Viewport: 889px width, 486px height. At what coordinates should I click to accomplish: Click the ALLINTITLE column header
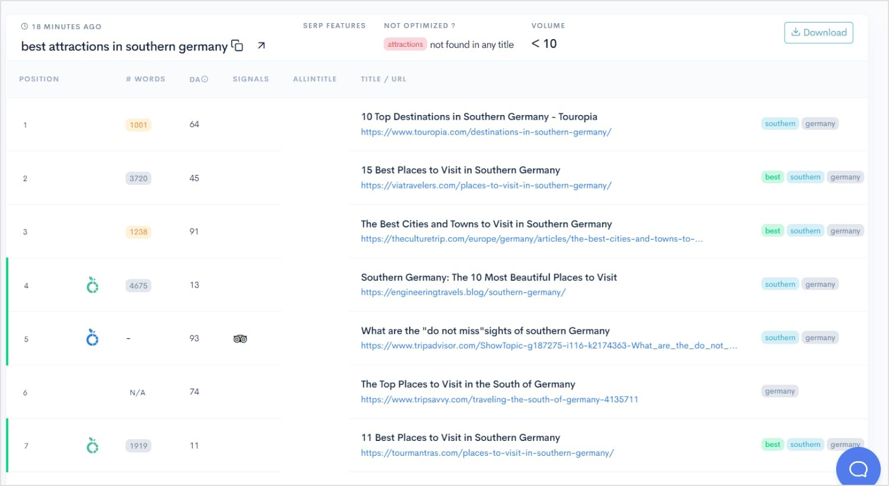[x=315, y=78]
